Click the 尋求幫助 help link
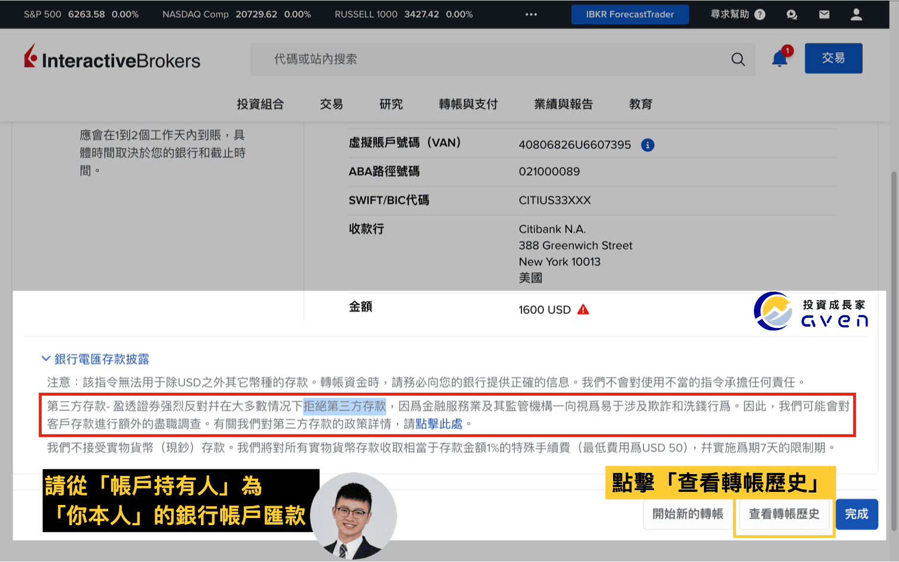 pos(730,14)
